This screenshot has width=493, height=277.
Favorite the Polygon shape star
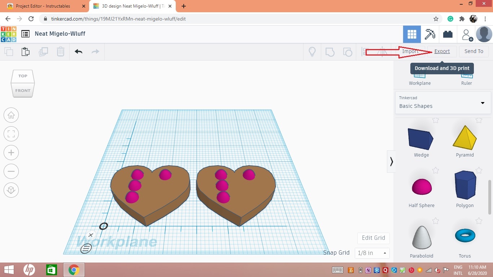[479, 170]
